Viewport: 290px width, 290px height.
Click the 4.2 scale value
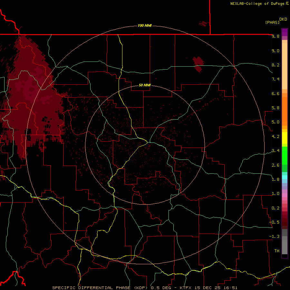[275, 137]
